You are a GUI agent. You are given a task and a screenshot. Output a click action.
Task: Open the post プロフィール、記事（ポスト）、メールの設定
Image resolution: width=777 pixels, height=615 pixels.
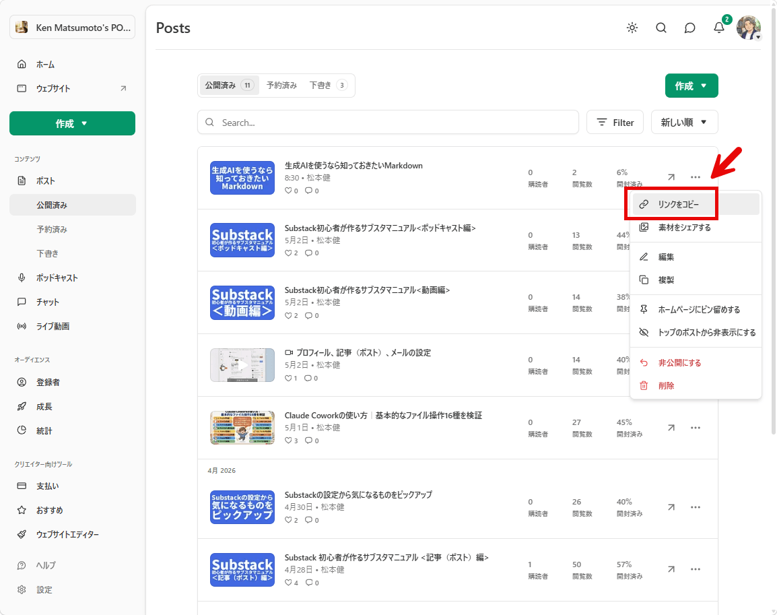[x=363, y=352]
